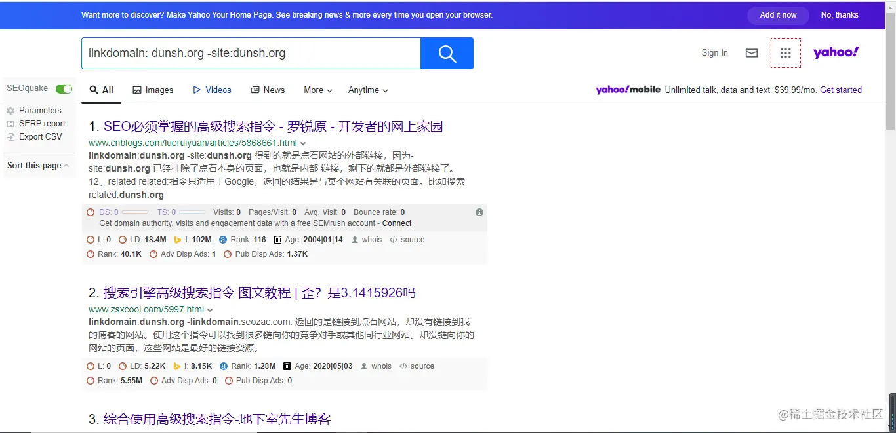Click the Bing index icon for cnblogs result
Image resolution: width=896 pixels, height=433 pixels.
(177, 240)
